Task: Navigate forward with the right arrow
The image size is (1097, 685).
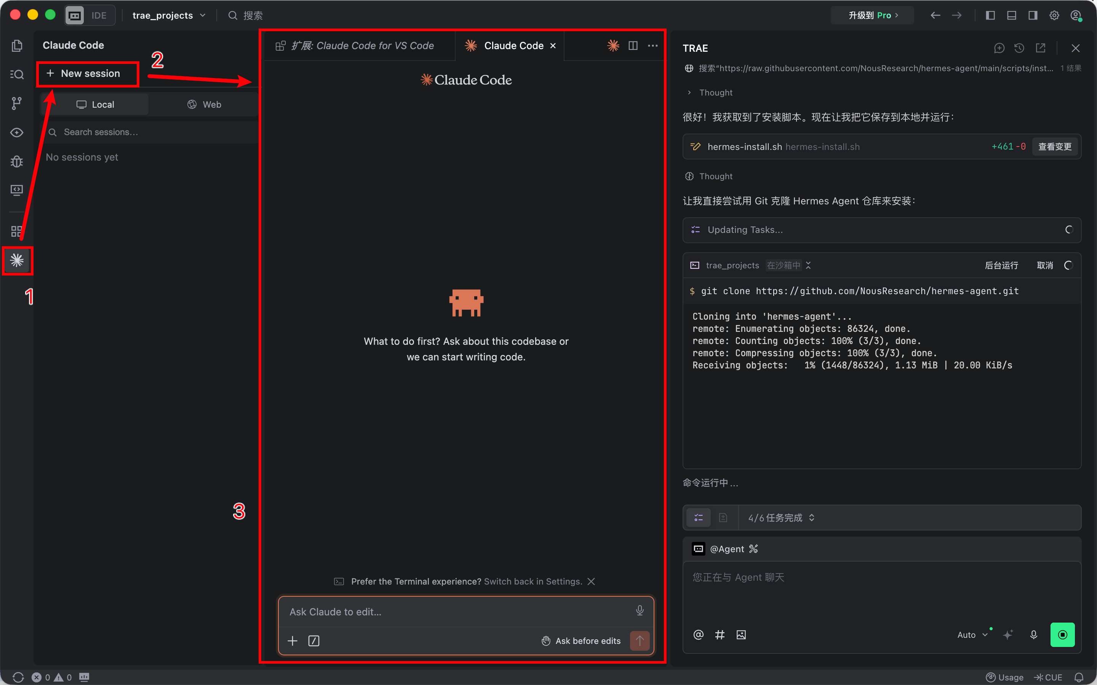Action: pos(956,15)
